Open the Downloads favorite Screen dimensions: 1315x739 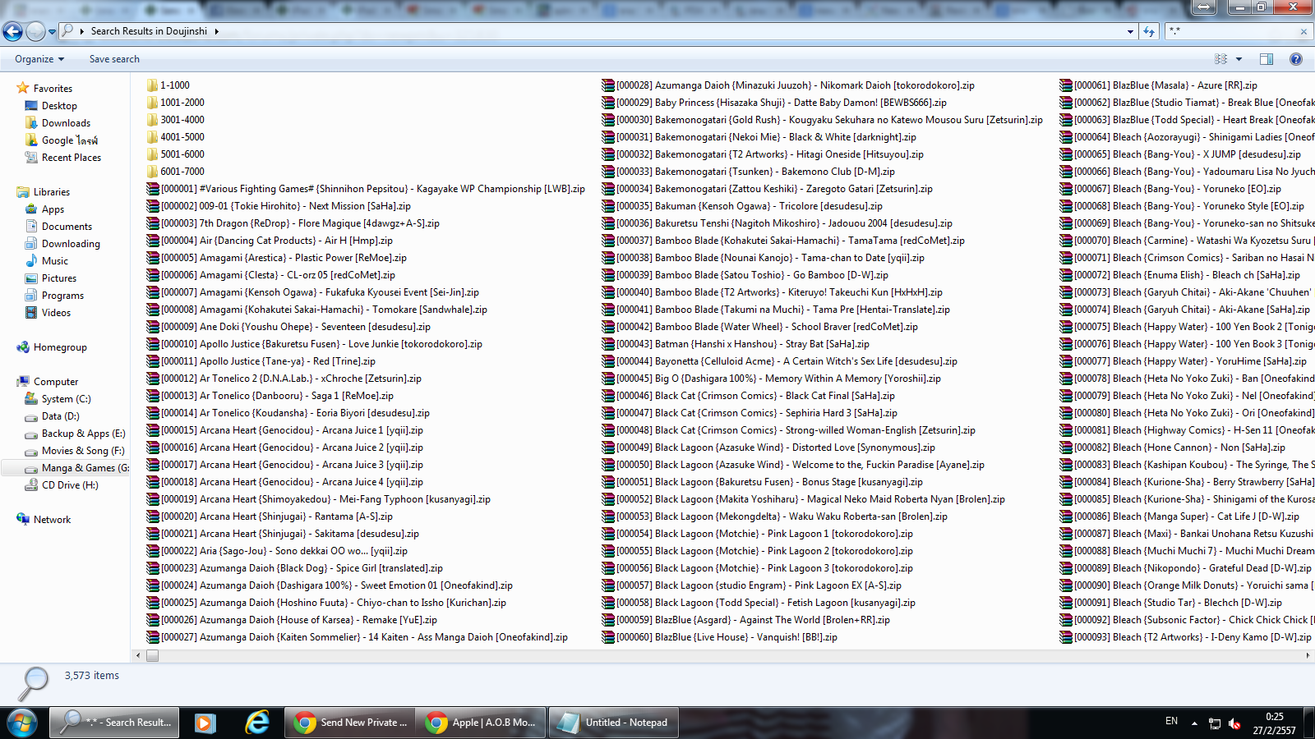tap(66, 123)
